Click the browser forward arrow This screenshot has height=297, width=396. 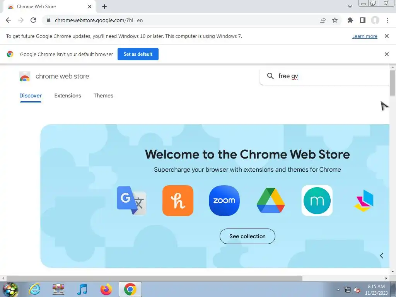21,20
